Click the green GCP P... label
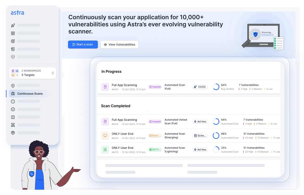 (155, 150)
